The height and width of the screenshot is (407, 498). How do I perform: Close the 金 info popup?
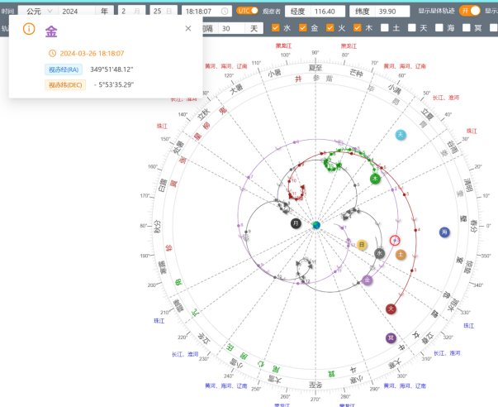click(x=187, y=28)
